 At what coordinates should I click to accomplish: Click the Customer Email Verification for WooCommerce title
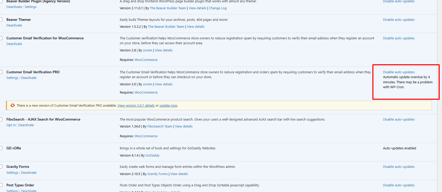[x=45, y=38]
